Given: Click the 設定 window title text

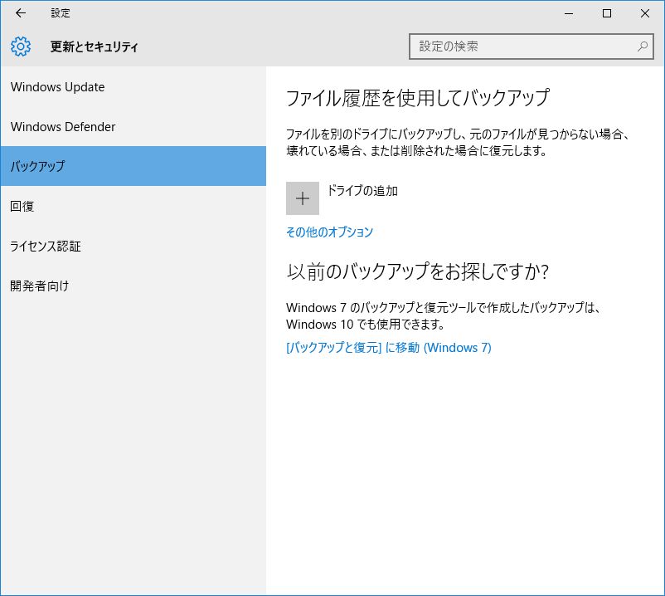Looking at the screenshot, I should [x=61, y=13].
